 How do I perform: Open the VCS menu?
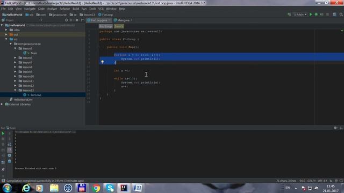coord(101,9)
